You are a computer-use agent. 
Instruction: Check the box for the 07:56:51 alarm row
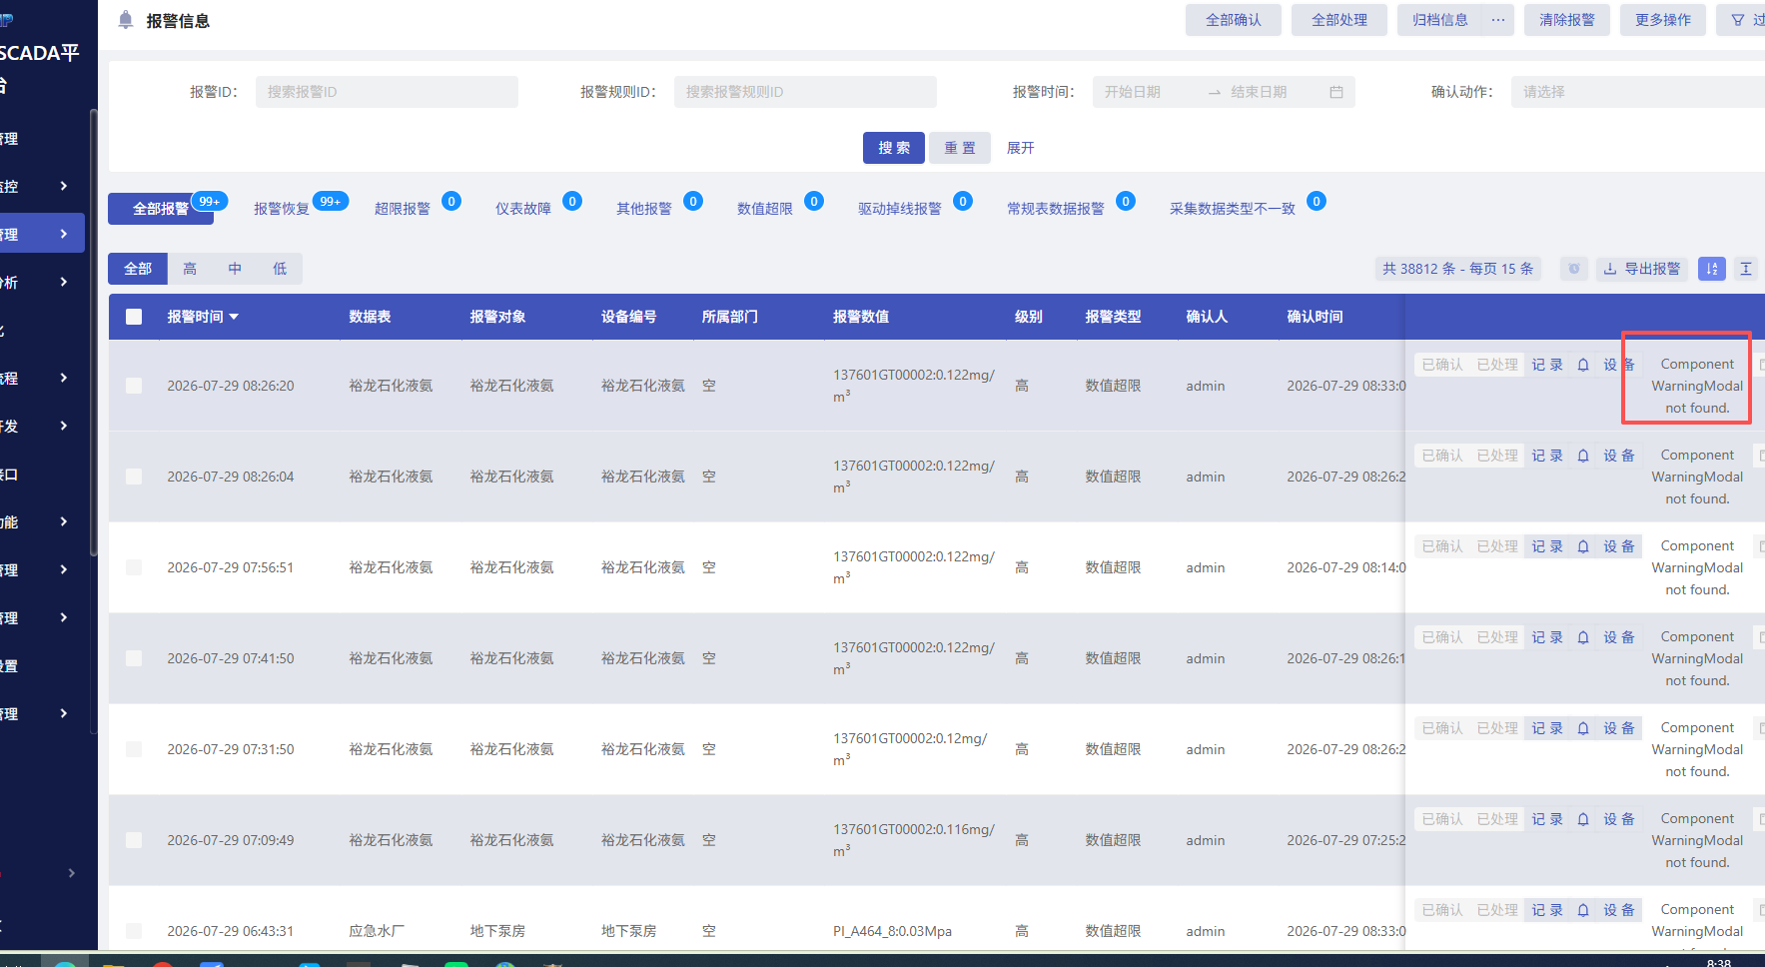tap(134, 567)
